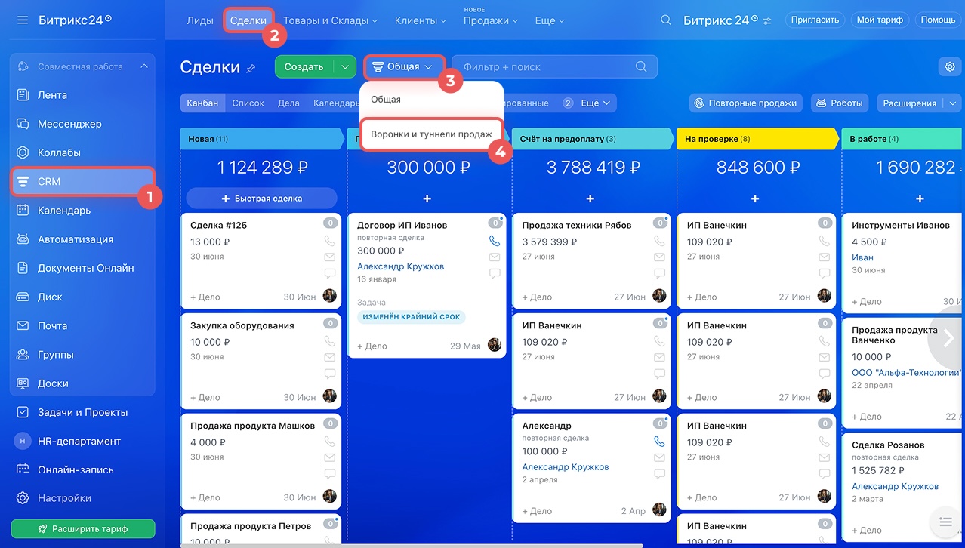Click the Создать button

304,67
